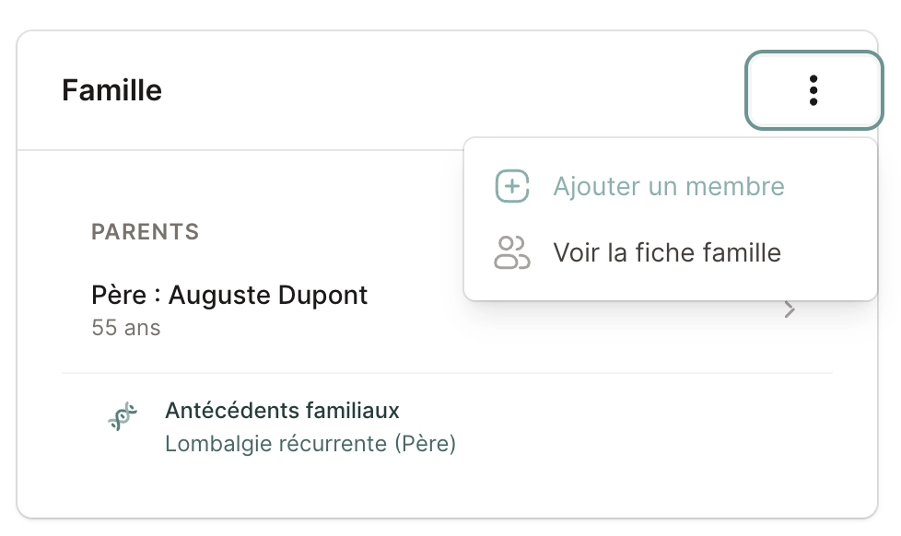Click the squared plus icon in the dropdown menu
Viewport: 901px width, 536px height.
point(510,186)
